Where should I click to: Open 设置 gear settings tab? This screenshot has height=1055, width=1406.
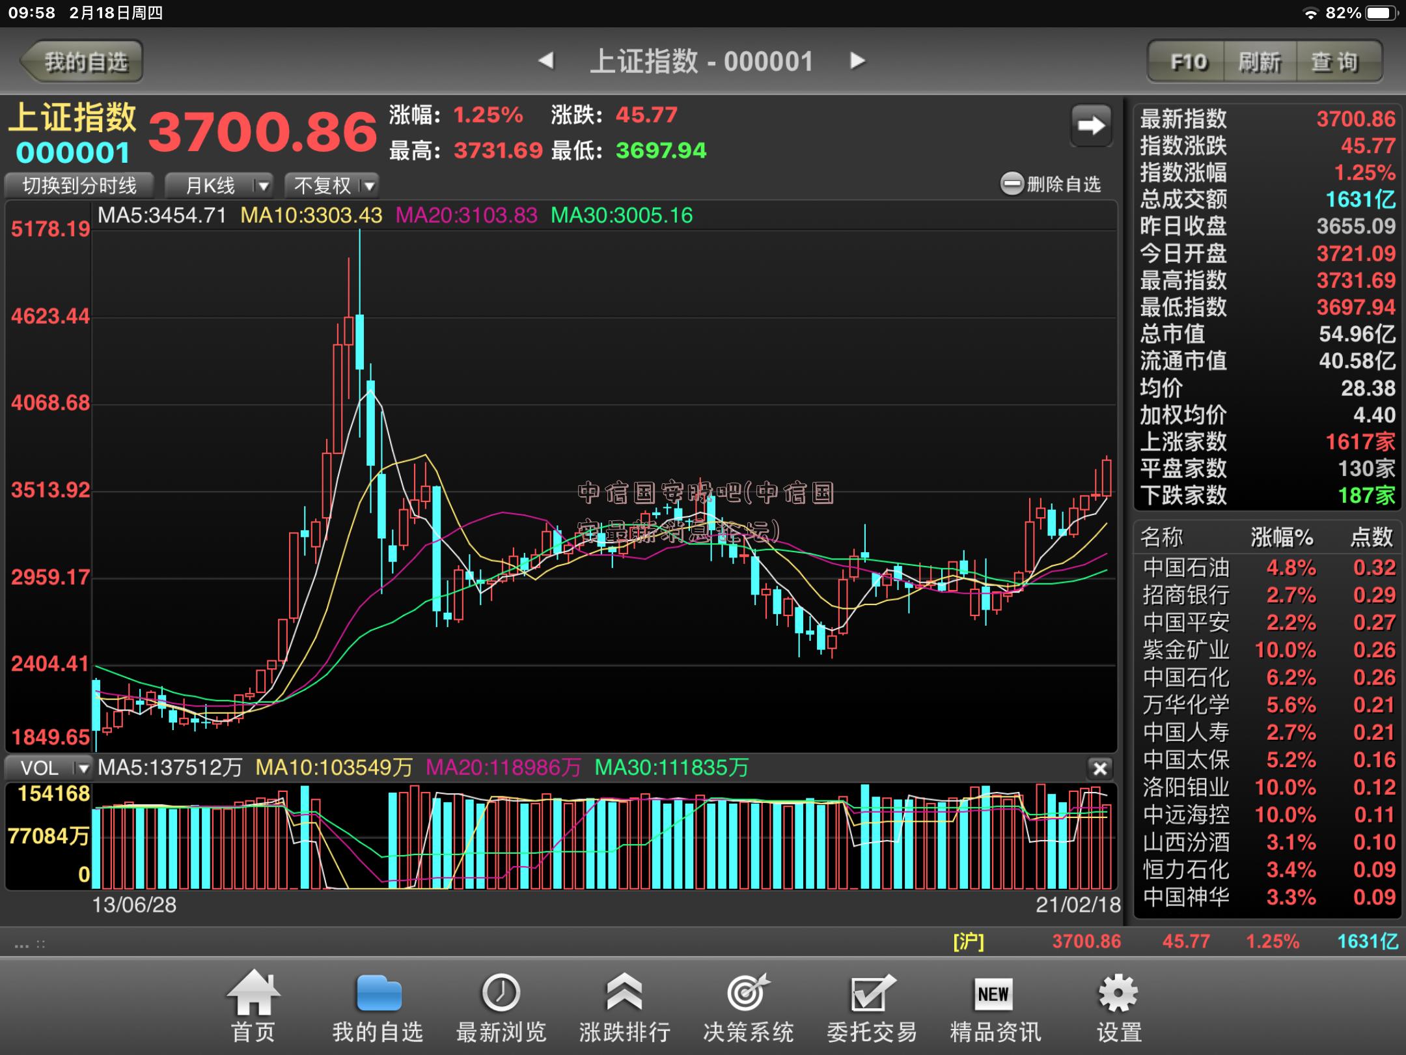[x=1119, y=1007]
